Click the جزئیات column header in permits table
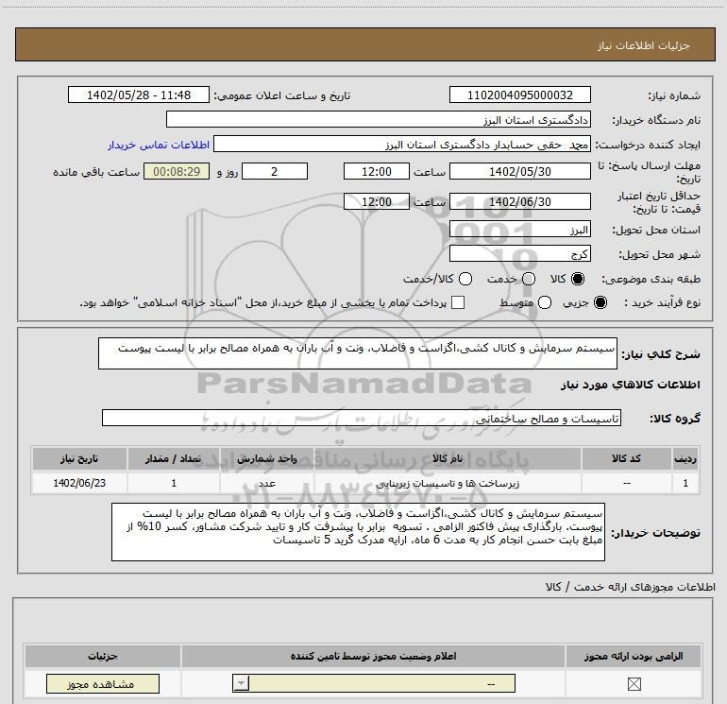 (103, 656)
